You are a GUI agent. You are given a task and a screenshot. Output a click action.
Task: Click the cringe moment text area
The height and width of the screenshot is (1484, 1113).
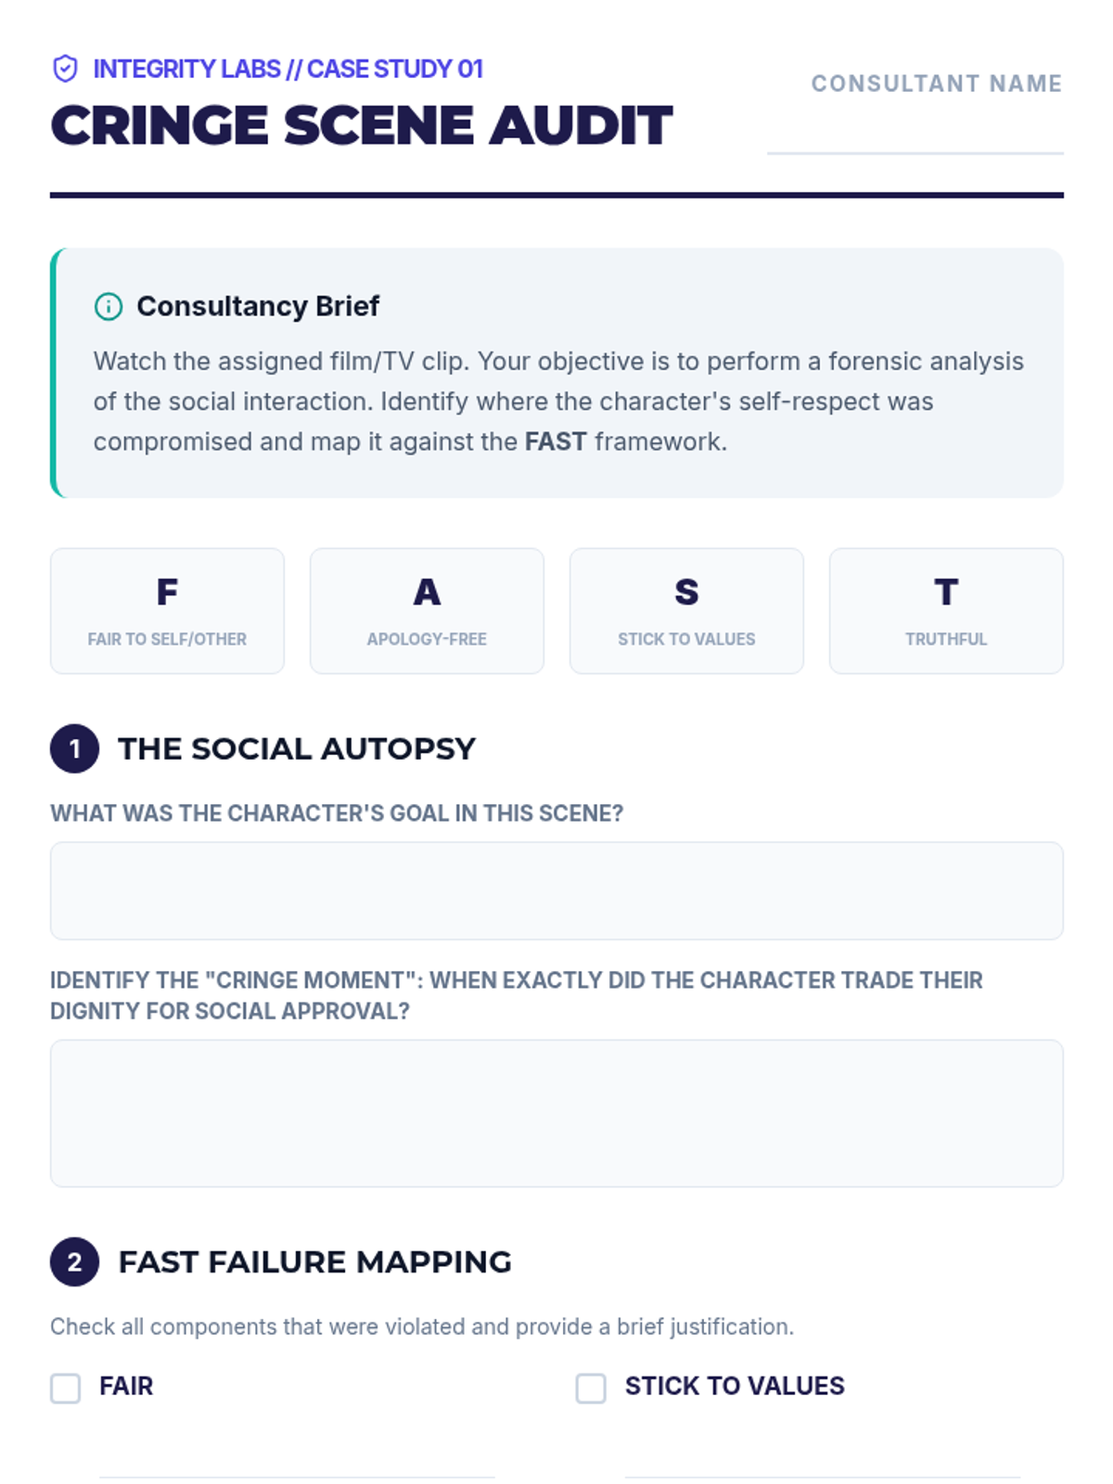pyautogui.click(x=556, y=1113)
